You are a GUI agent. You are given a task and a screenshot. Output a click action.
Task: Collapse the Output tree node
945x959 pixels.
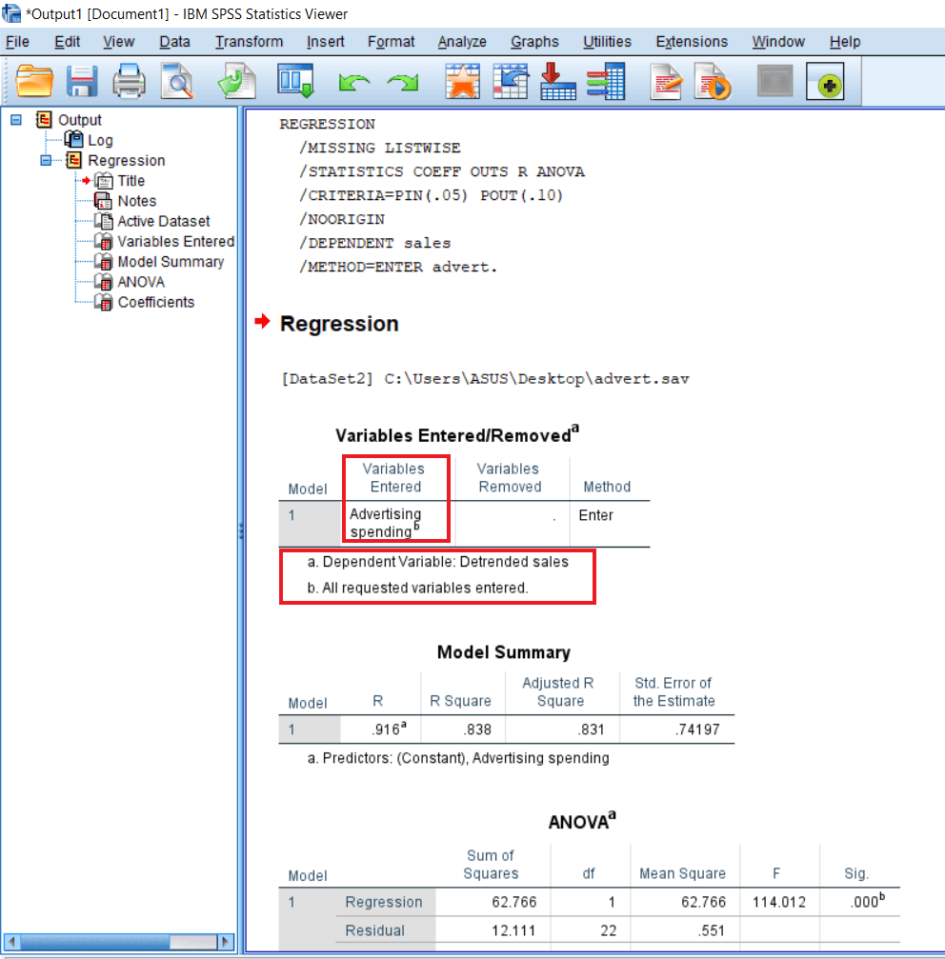click(x=16, y=120)
